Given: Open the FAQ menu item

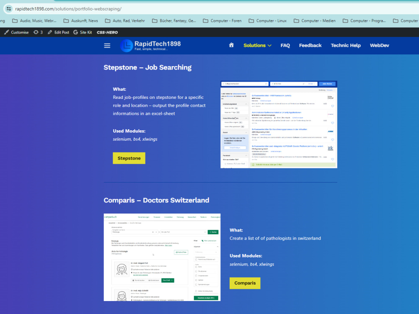Looking at the screenshot, I should [x=285, y=45].
